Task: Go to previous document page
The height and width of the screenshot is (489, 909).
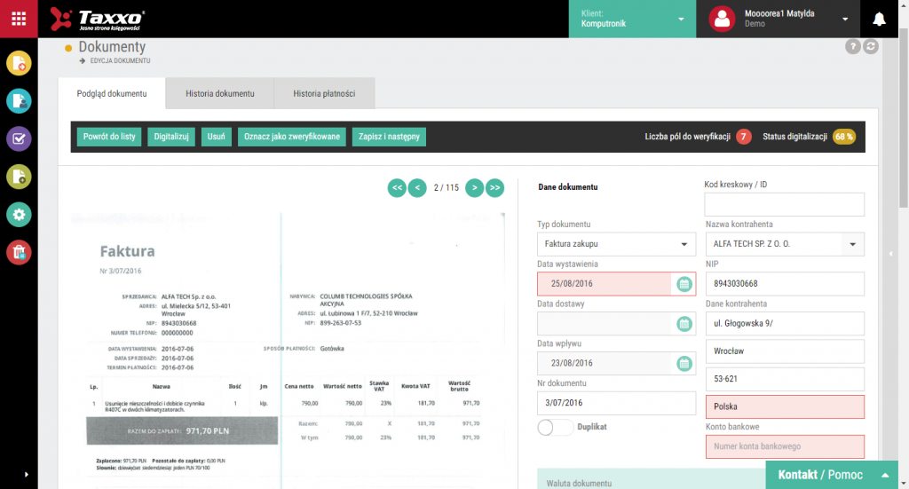Action: [x=417, y=188]
